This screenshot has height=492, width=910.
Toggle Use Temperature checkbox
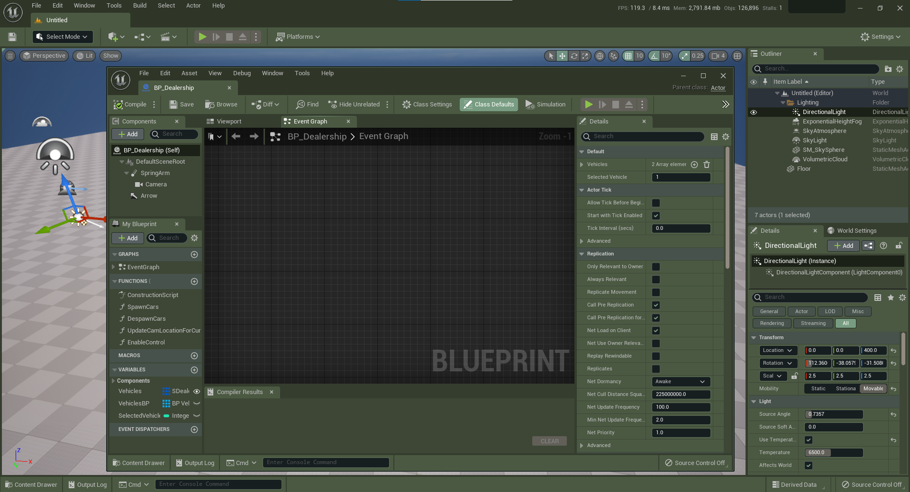(809, 440)
